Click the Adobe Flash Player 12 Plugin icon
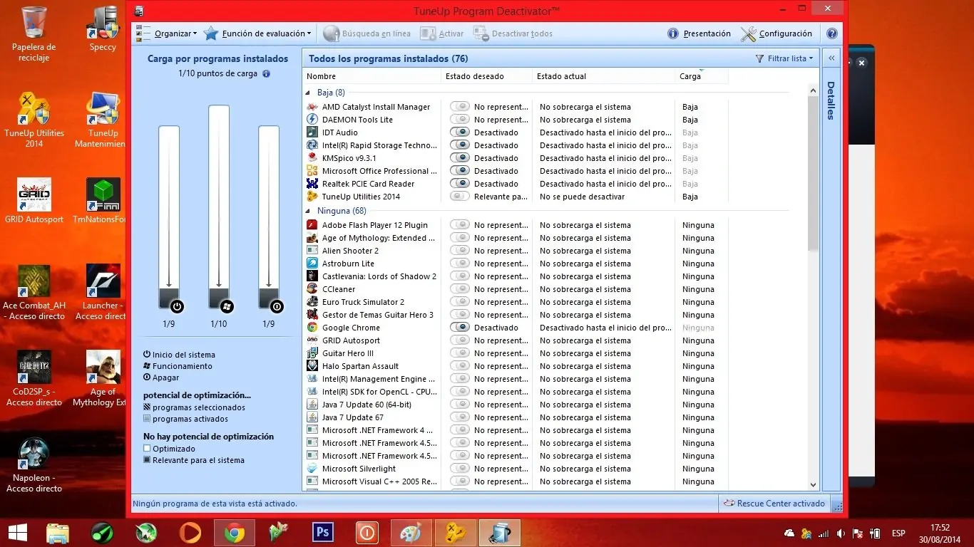974x547 pixels. pyautogui.click(x=312, y=225)
